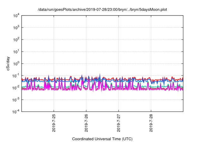Click the 10^-3 y-axis tick label
Image resolution: width=202 pixels, height=142 pixels.
15,100
